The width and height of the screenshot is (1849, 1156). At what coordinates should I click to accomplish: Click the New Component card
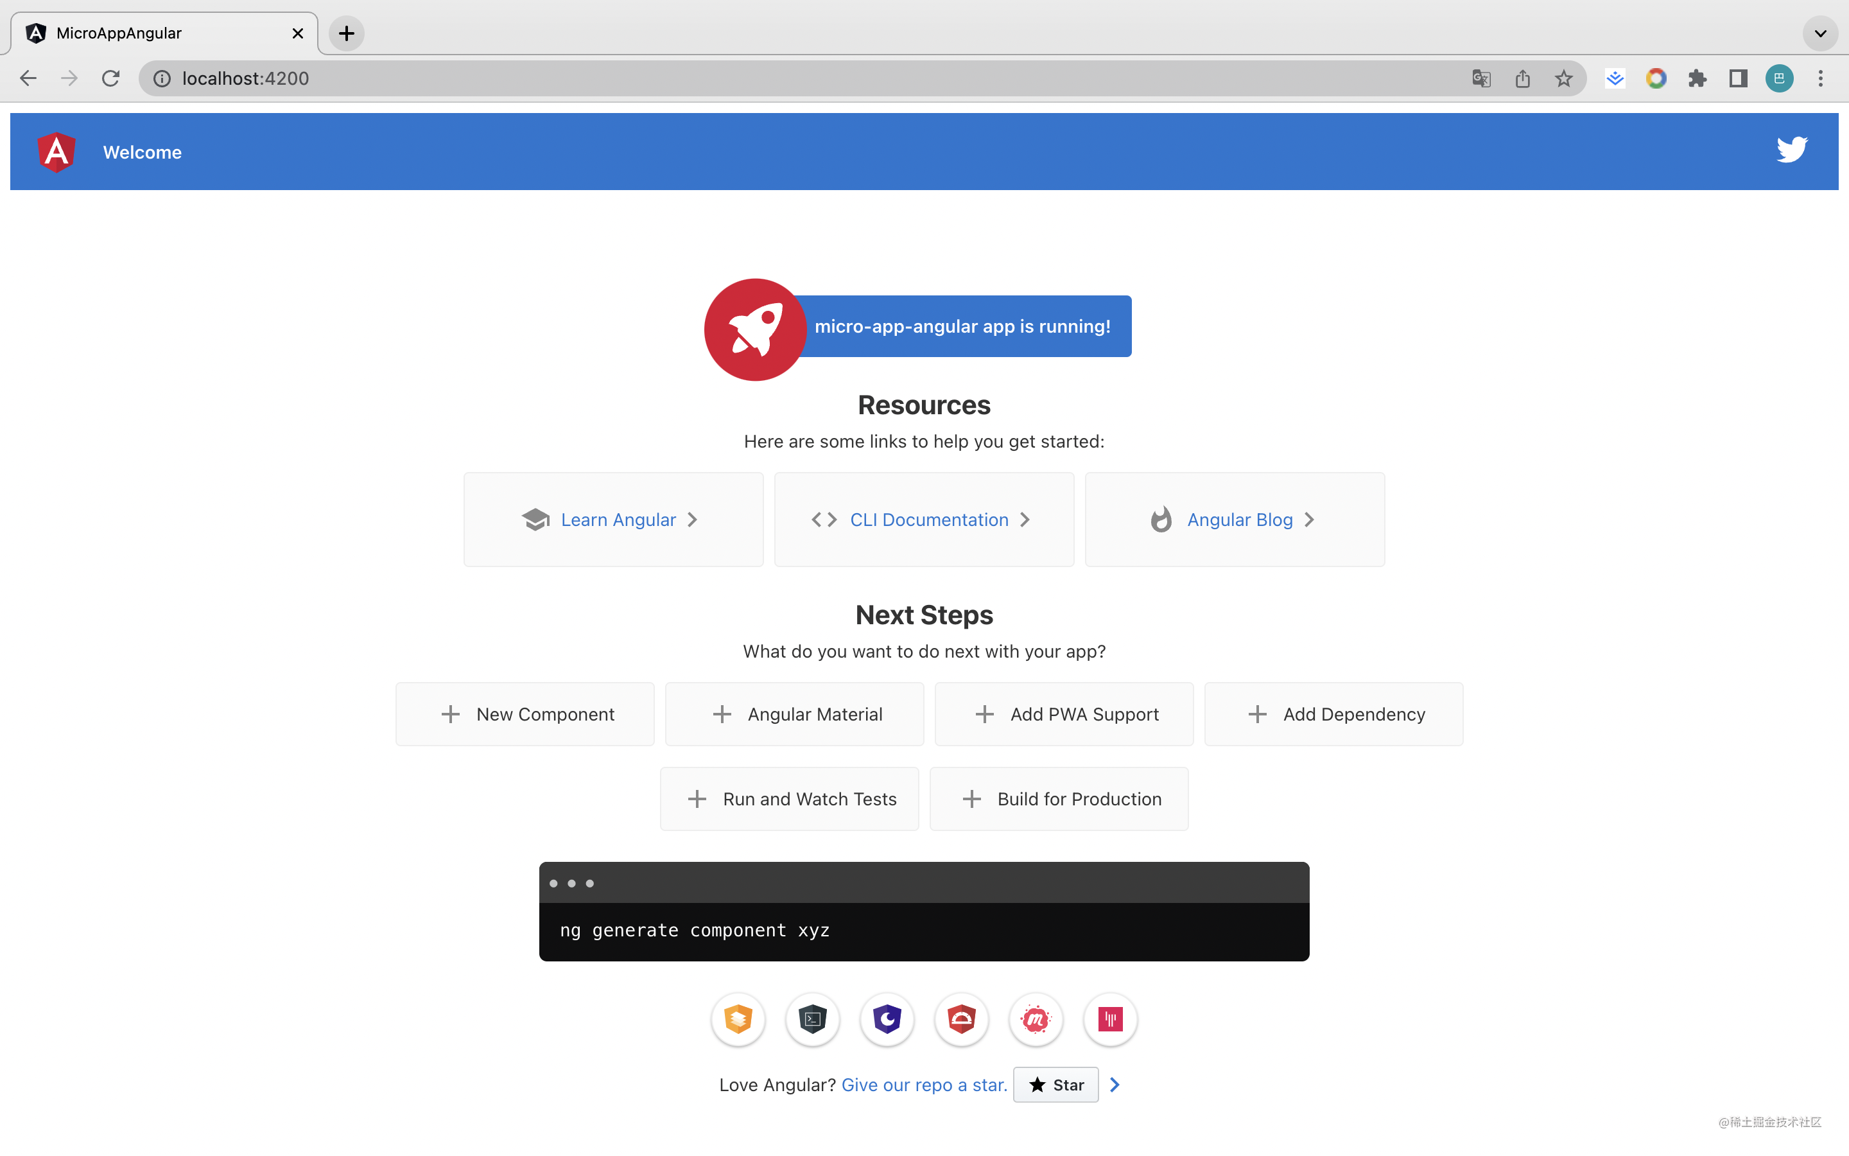[525, 714]
